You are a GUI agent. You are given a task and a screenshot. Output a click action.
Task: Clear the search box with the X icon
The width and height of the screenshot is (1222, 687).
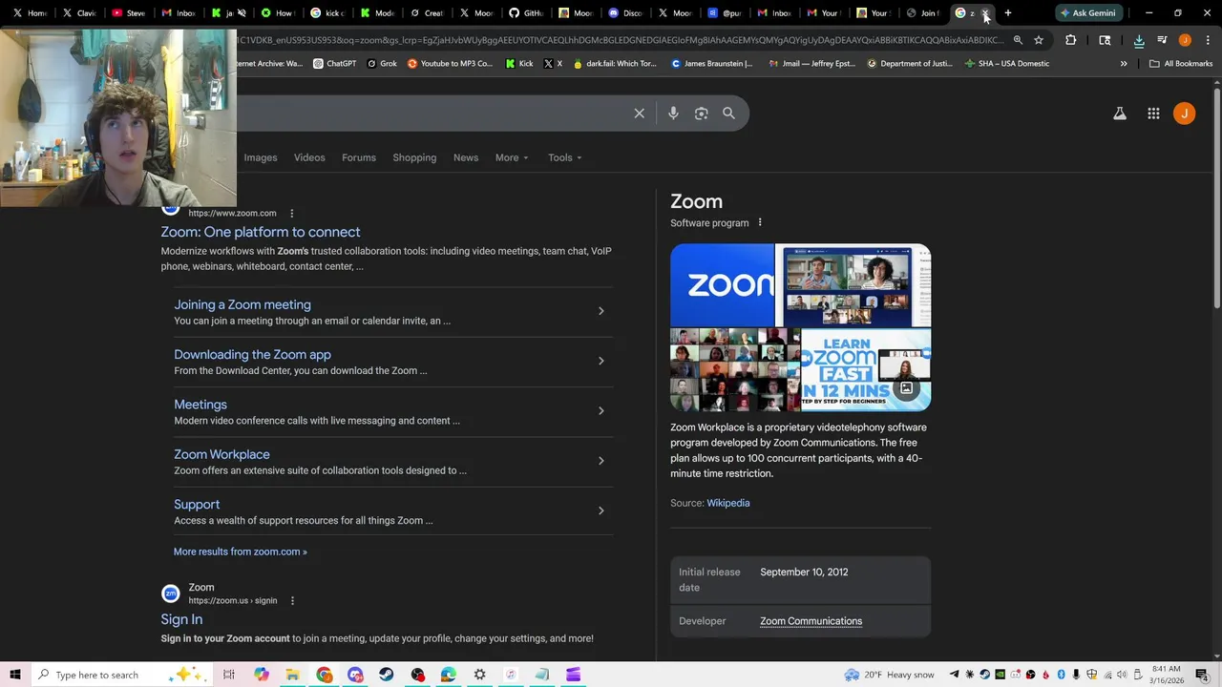coord(639,114)
